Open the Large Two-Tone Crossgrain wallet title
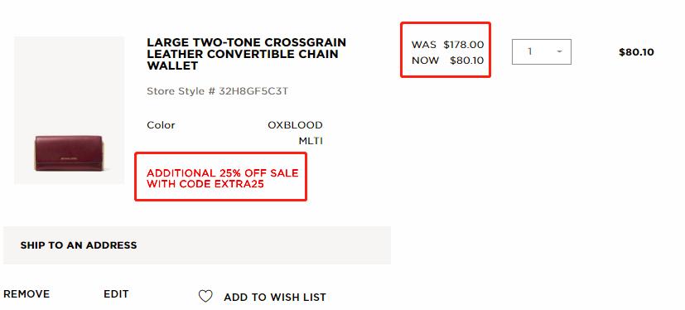 pyautogui.click(x=246, y=54)
